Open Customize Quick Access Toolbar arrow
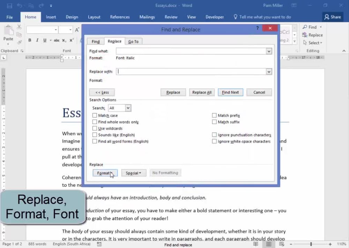 point(51,6)
